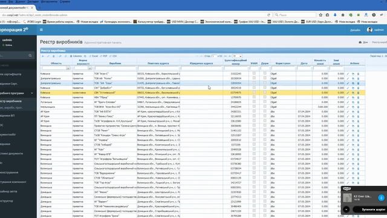387x218 pixels.
Task: Open the Форма власності filter dropdown
Action: pos(90,68)
